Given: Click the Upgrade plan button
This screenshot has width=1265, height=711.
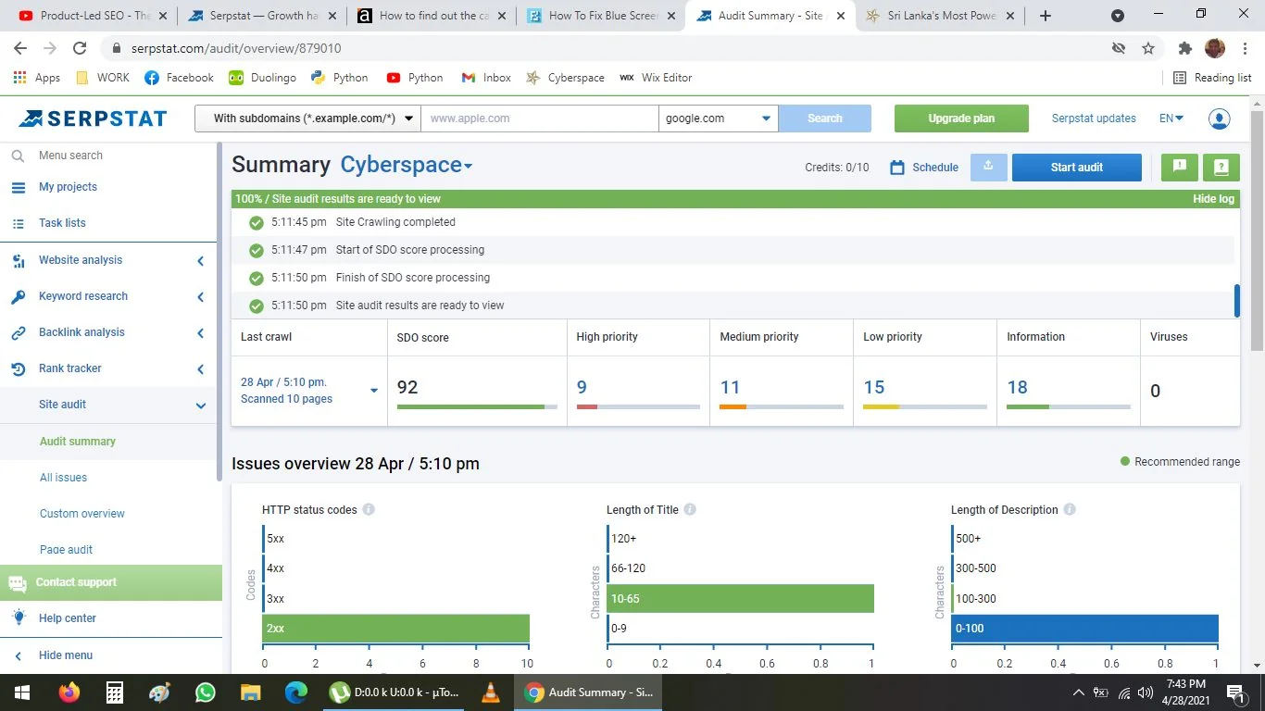Looking at the screenshot, I should pos(961,118).
